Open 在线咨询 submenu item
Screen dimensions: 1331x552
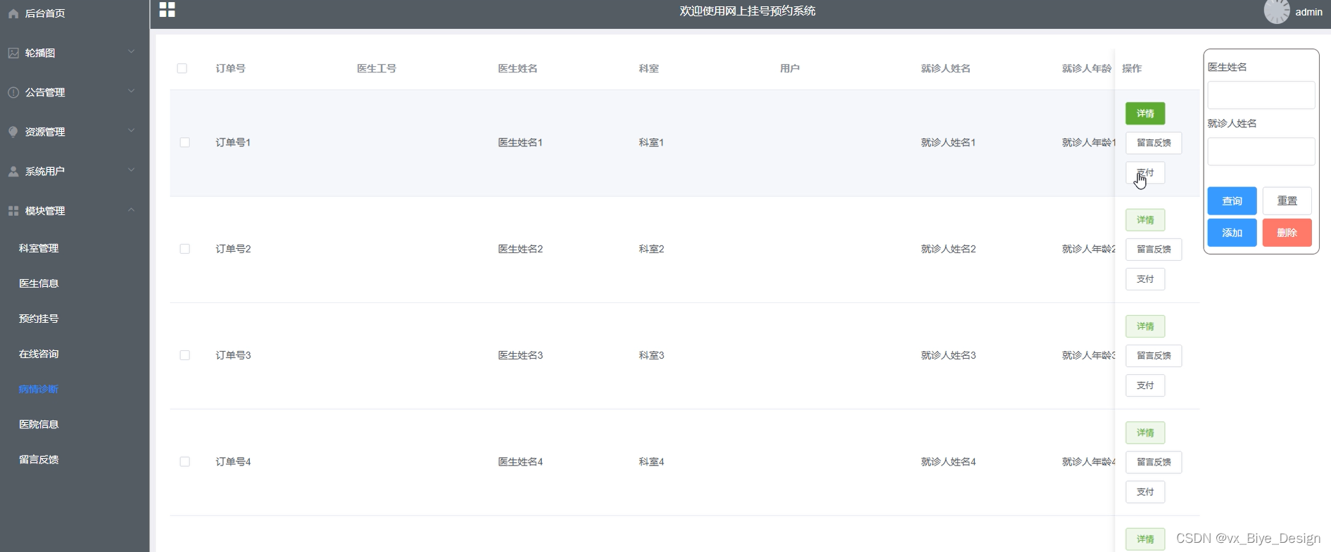39,354
